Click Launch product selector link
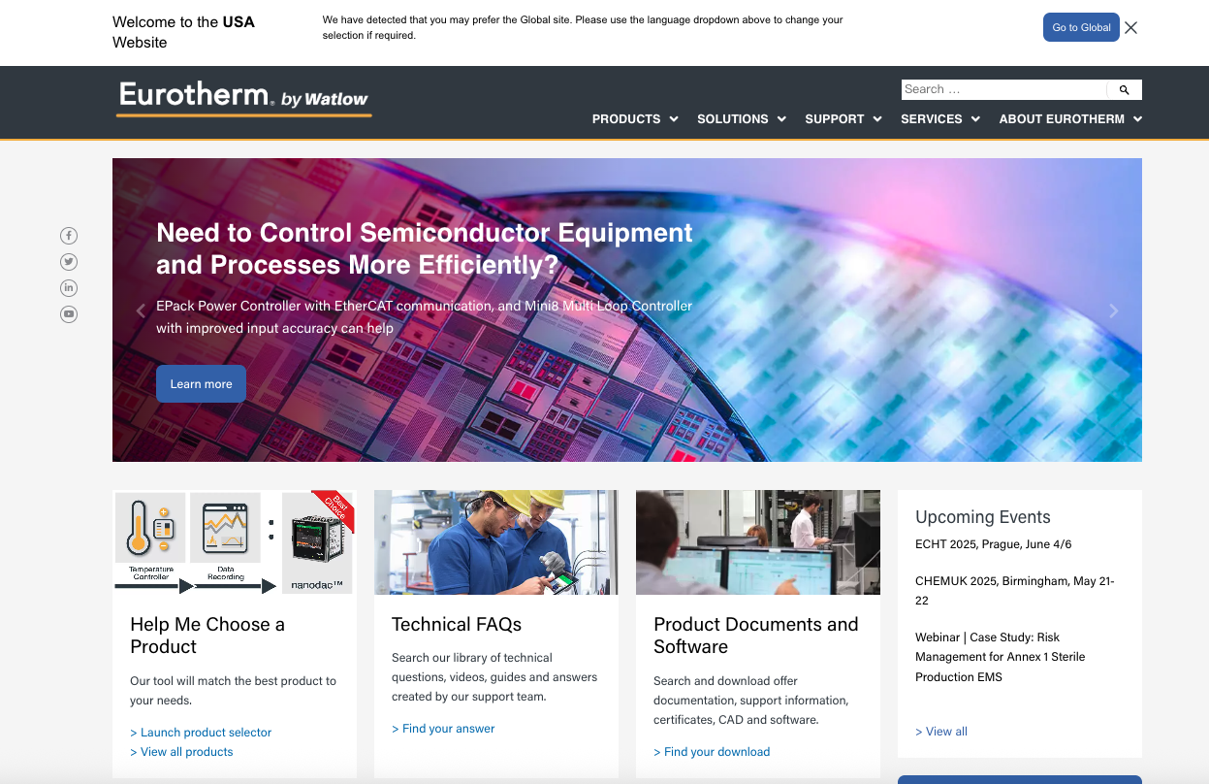 tap(201, 733)
